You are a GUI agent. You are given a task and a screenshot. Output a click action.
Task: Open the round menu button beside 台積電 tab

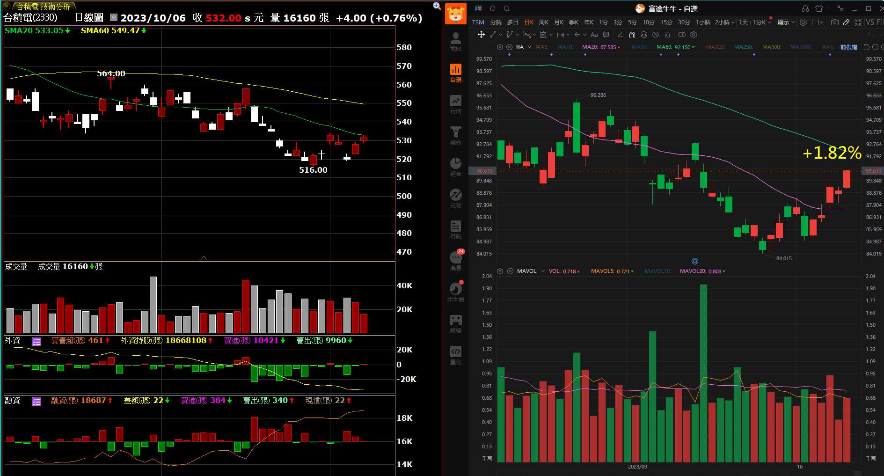click(x=7, y=6)
